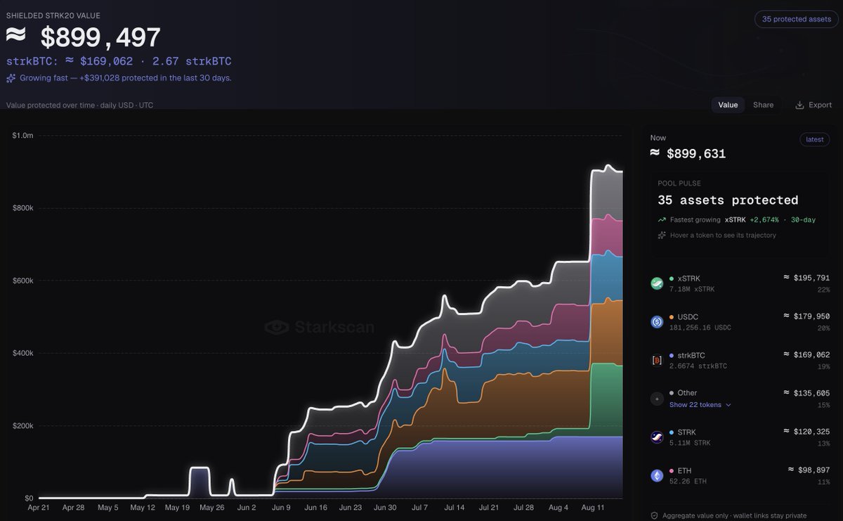Click the xSTRK token icon
Image resolution: width=843 pixels, height=521 pixels.
657,283
